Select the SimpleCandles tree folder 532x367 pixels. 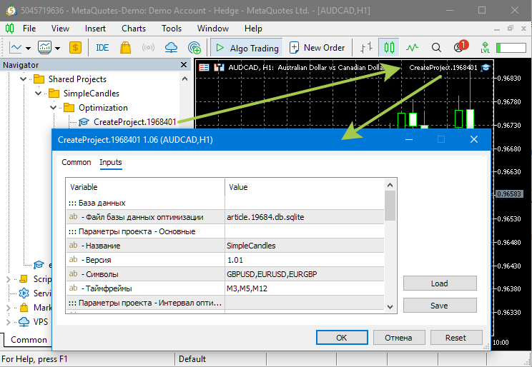84,94
